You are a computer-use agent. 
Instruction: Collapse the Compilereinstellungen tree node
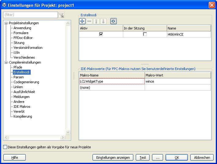pyautogui.click(x=6, y=62)
